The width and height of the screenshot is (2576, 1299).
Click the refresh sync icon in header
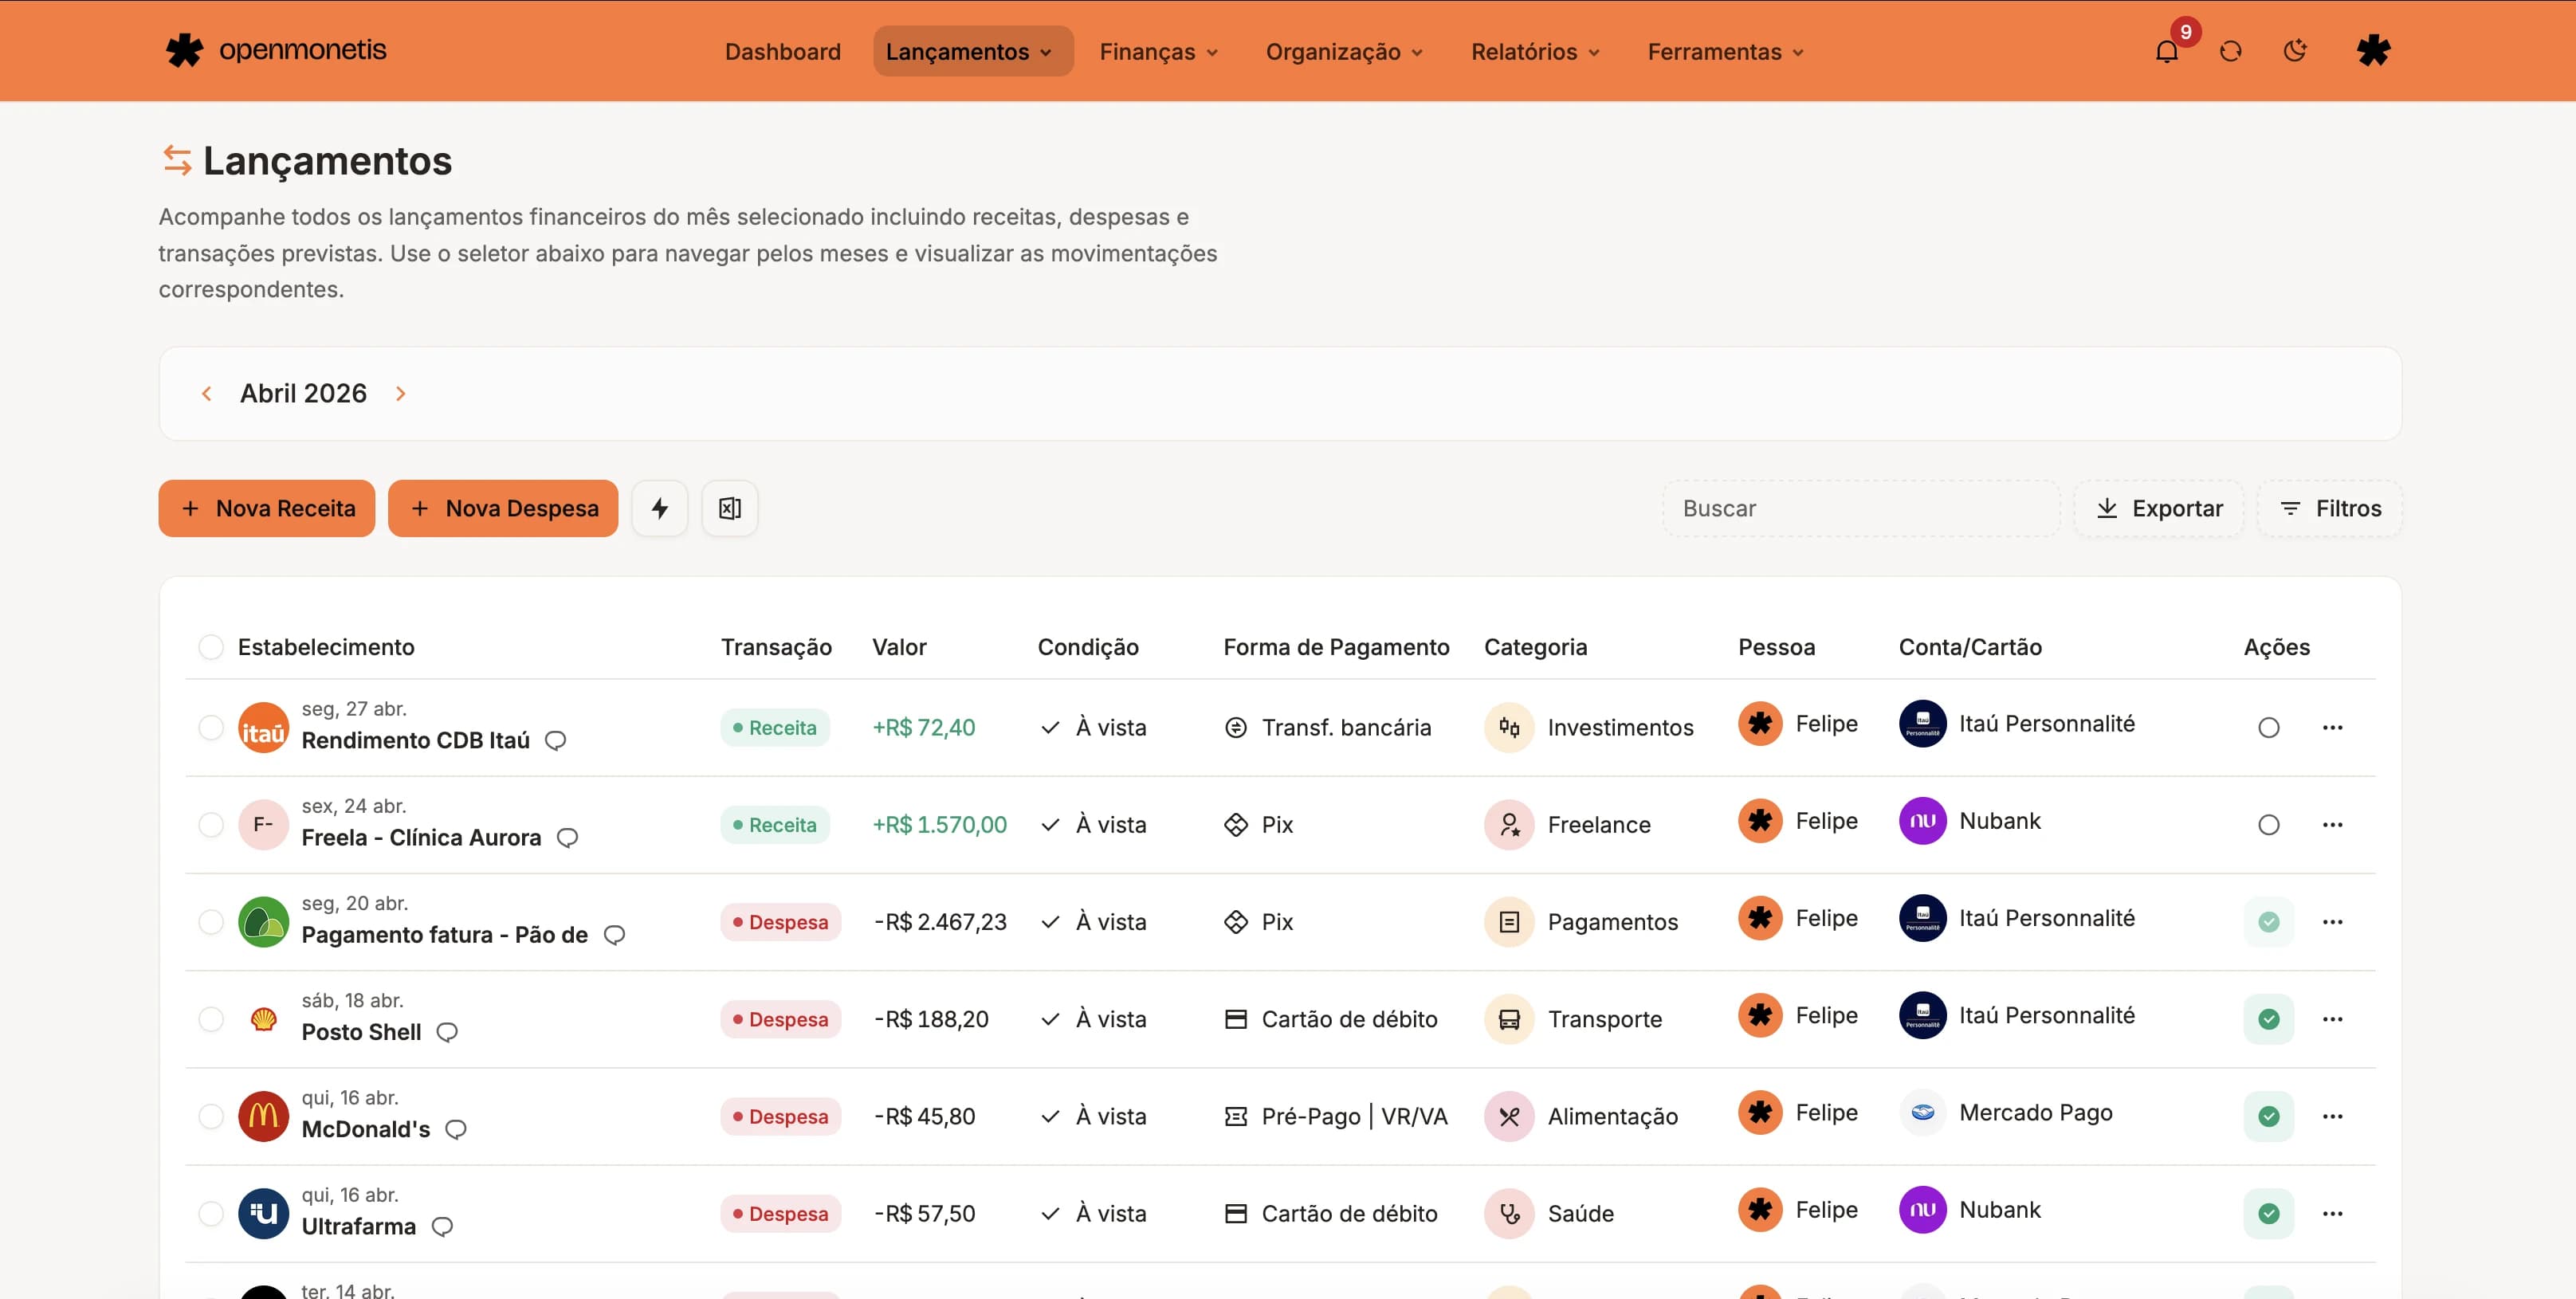[x=2230, y=52]
